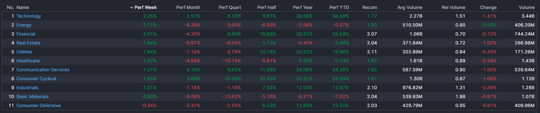Sort table by Perf Quart column
The height and width of the screenshot is (113, 540).
pyautogui.click(x=230, y=7)
